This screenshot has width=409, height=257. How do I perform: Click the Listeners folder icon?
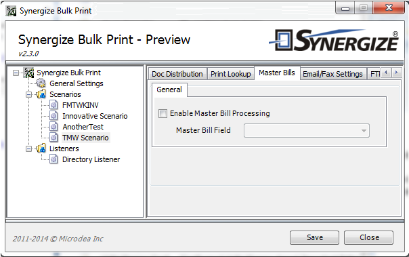pyautogui.click(x=41, y=149)
